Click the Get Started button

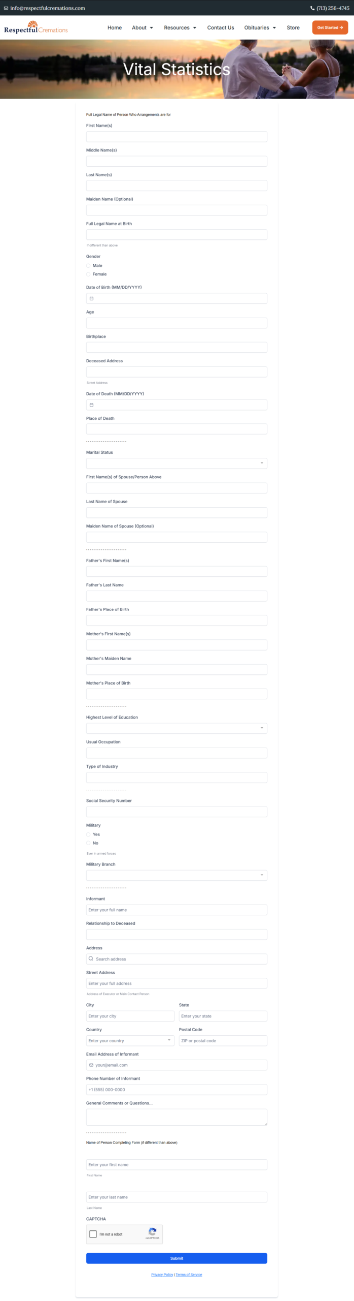point(330,27)
